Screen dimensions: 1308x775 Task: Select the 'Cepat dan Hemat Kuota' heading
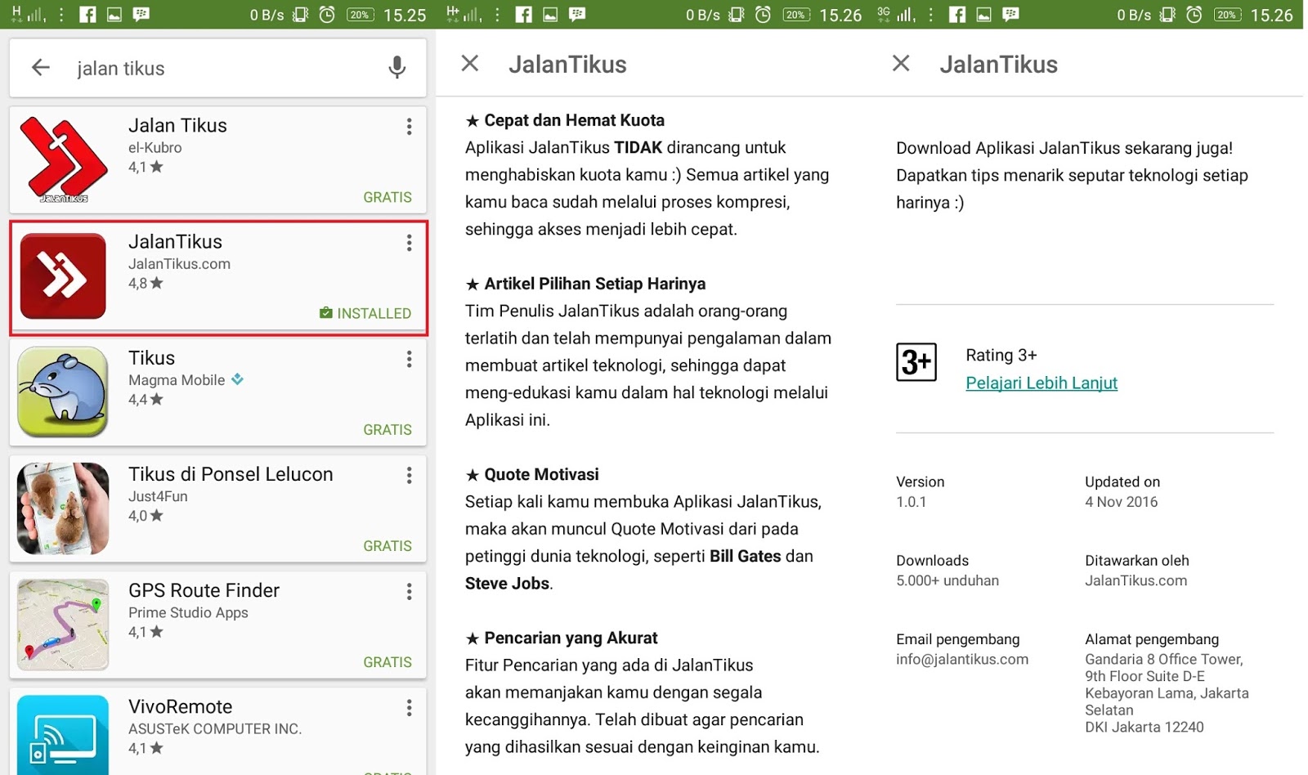574,120
